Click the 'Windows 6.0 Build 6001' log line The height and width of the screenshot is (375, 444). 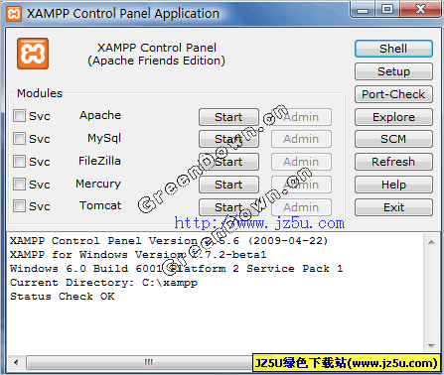tap(176, 269)
